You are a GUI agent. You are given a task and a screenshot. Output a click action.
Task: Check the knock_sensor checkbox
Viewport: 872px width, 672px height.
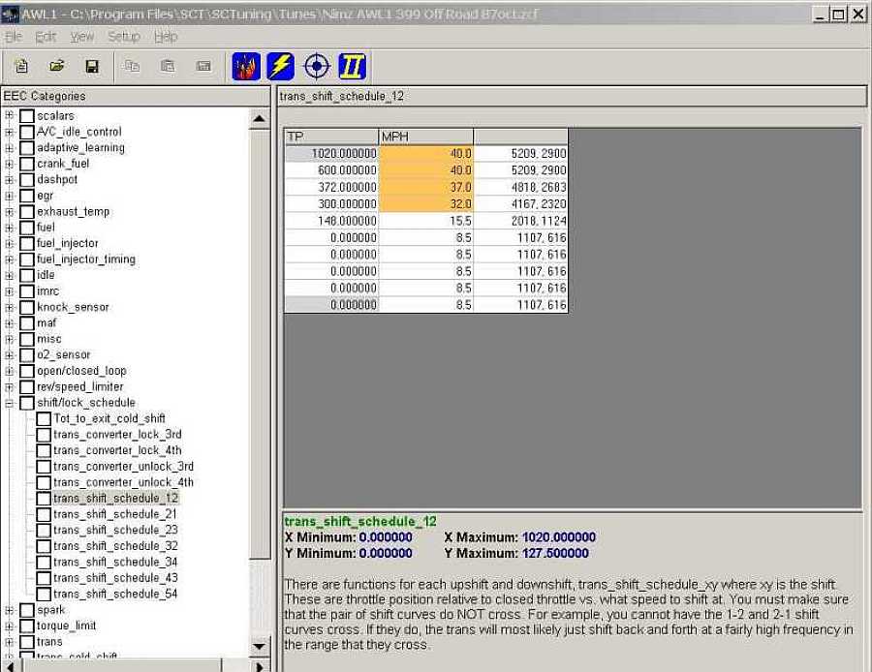point(27,307)
